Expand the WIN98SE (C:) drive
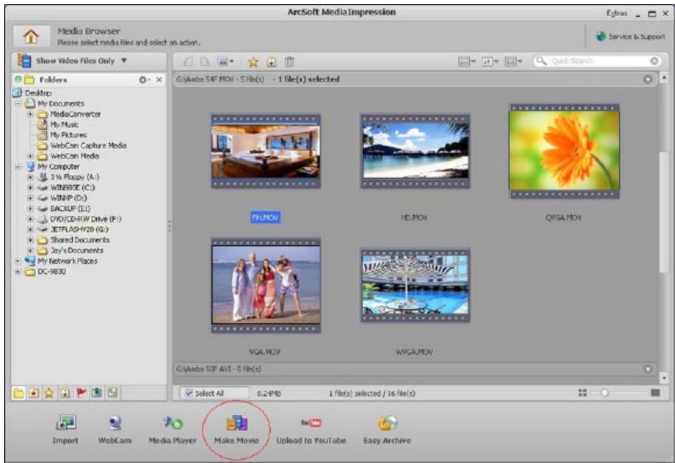 [x=30, y=188]
